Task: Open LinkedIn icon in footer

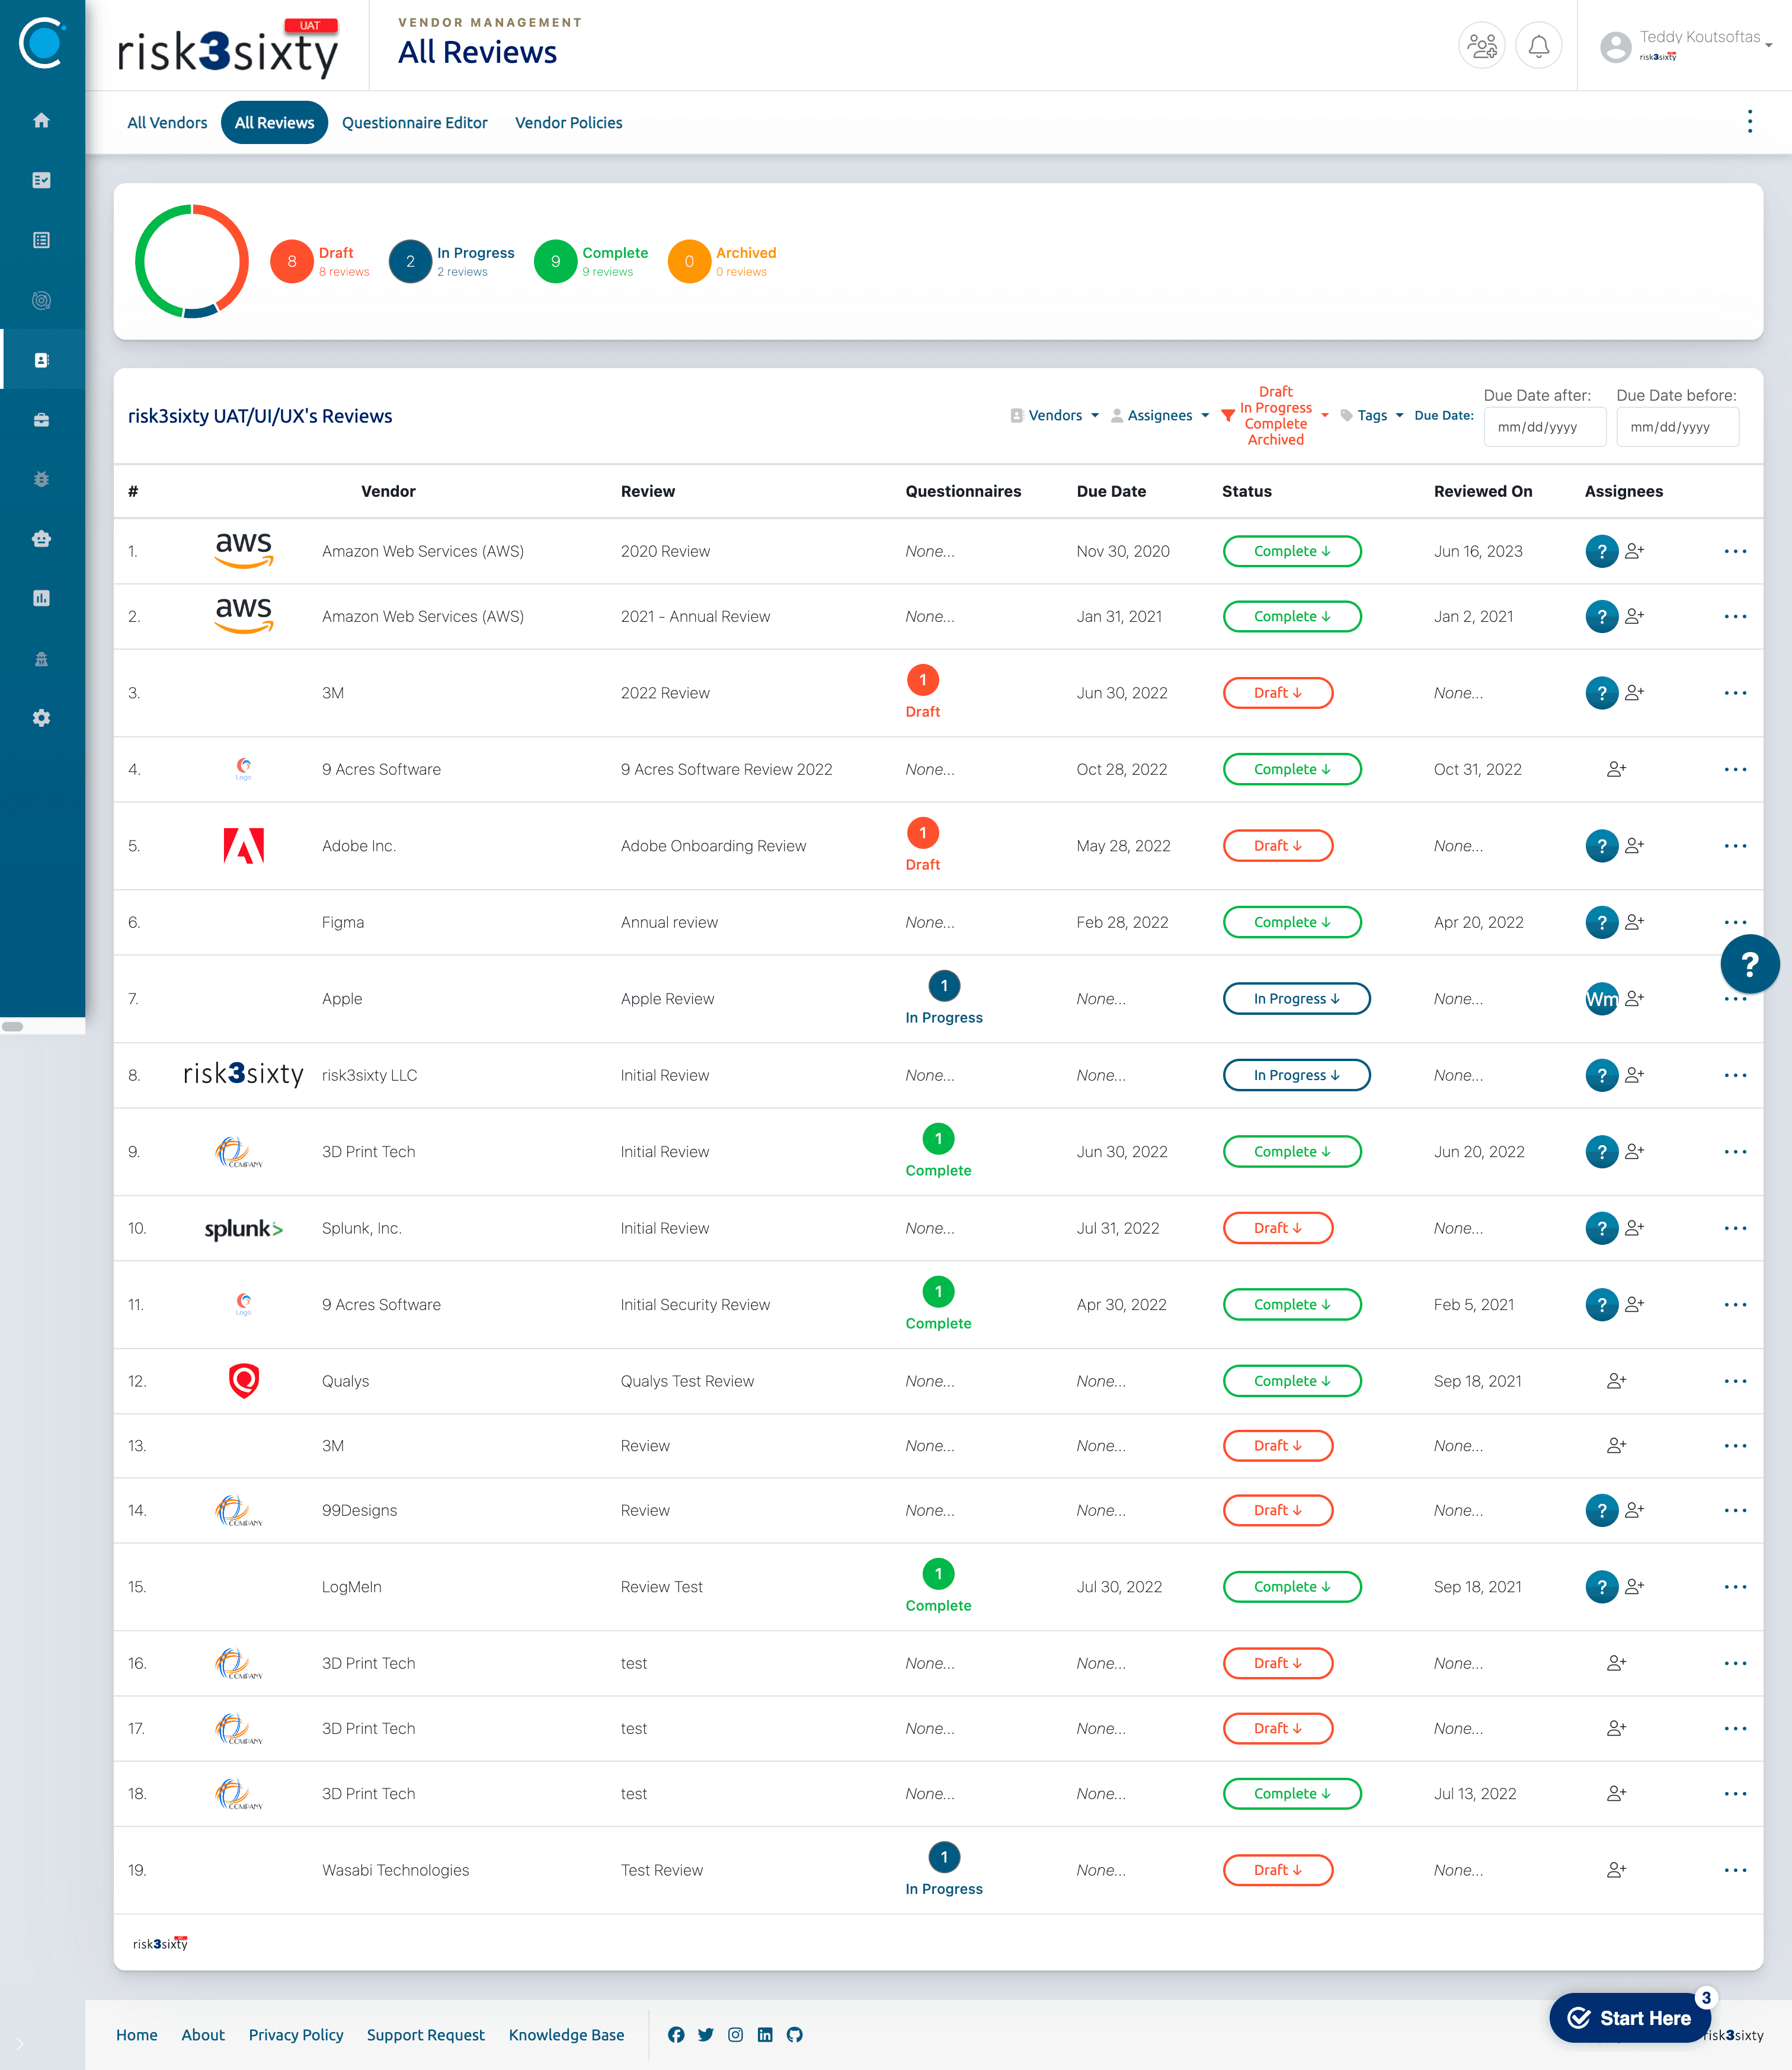Action: pos(765,2034)
